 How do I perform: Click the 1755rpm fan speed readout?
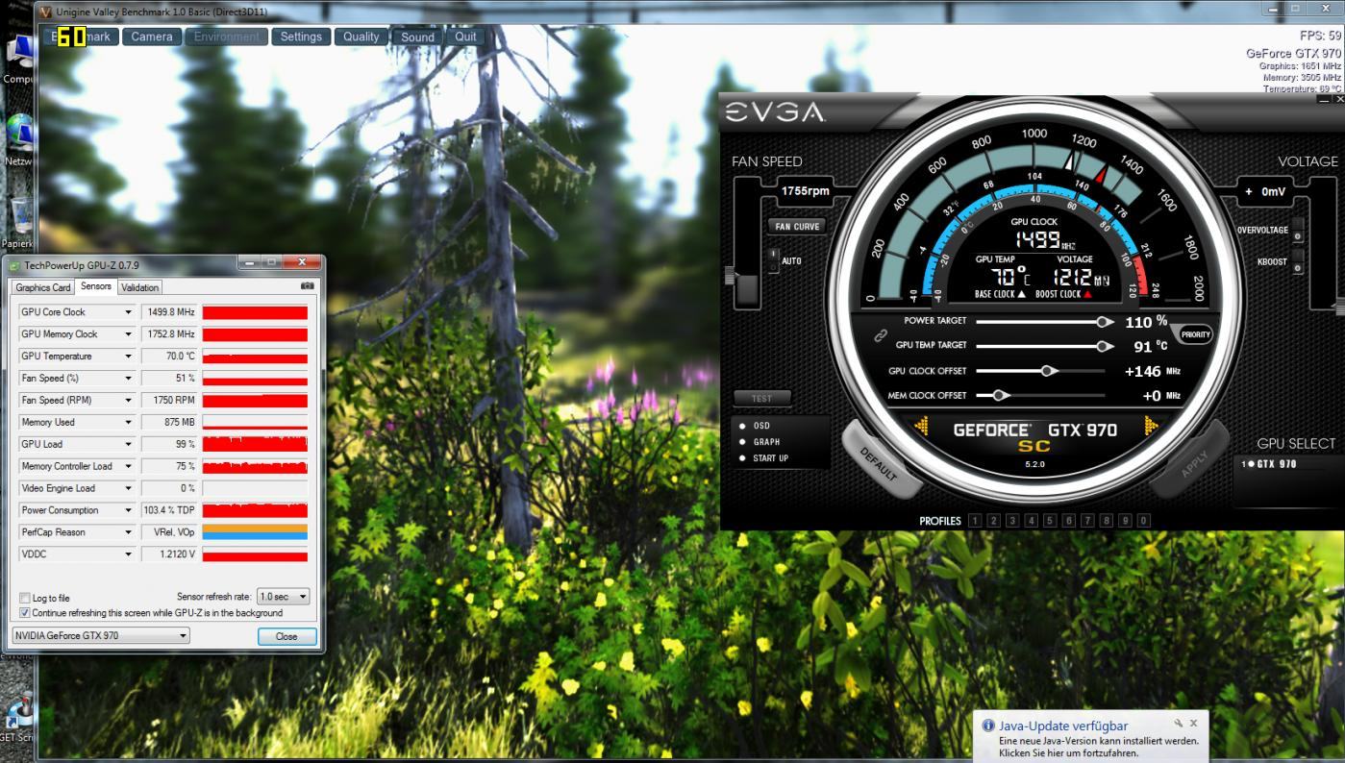(x=806, y=191)
